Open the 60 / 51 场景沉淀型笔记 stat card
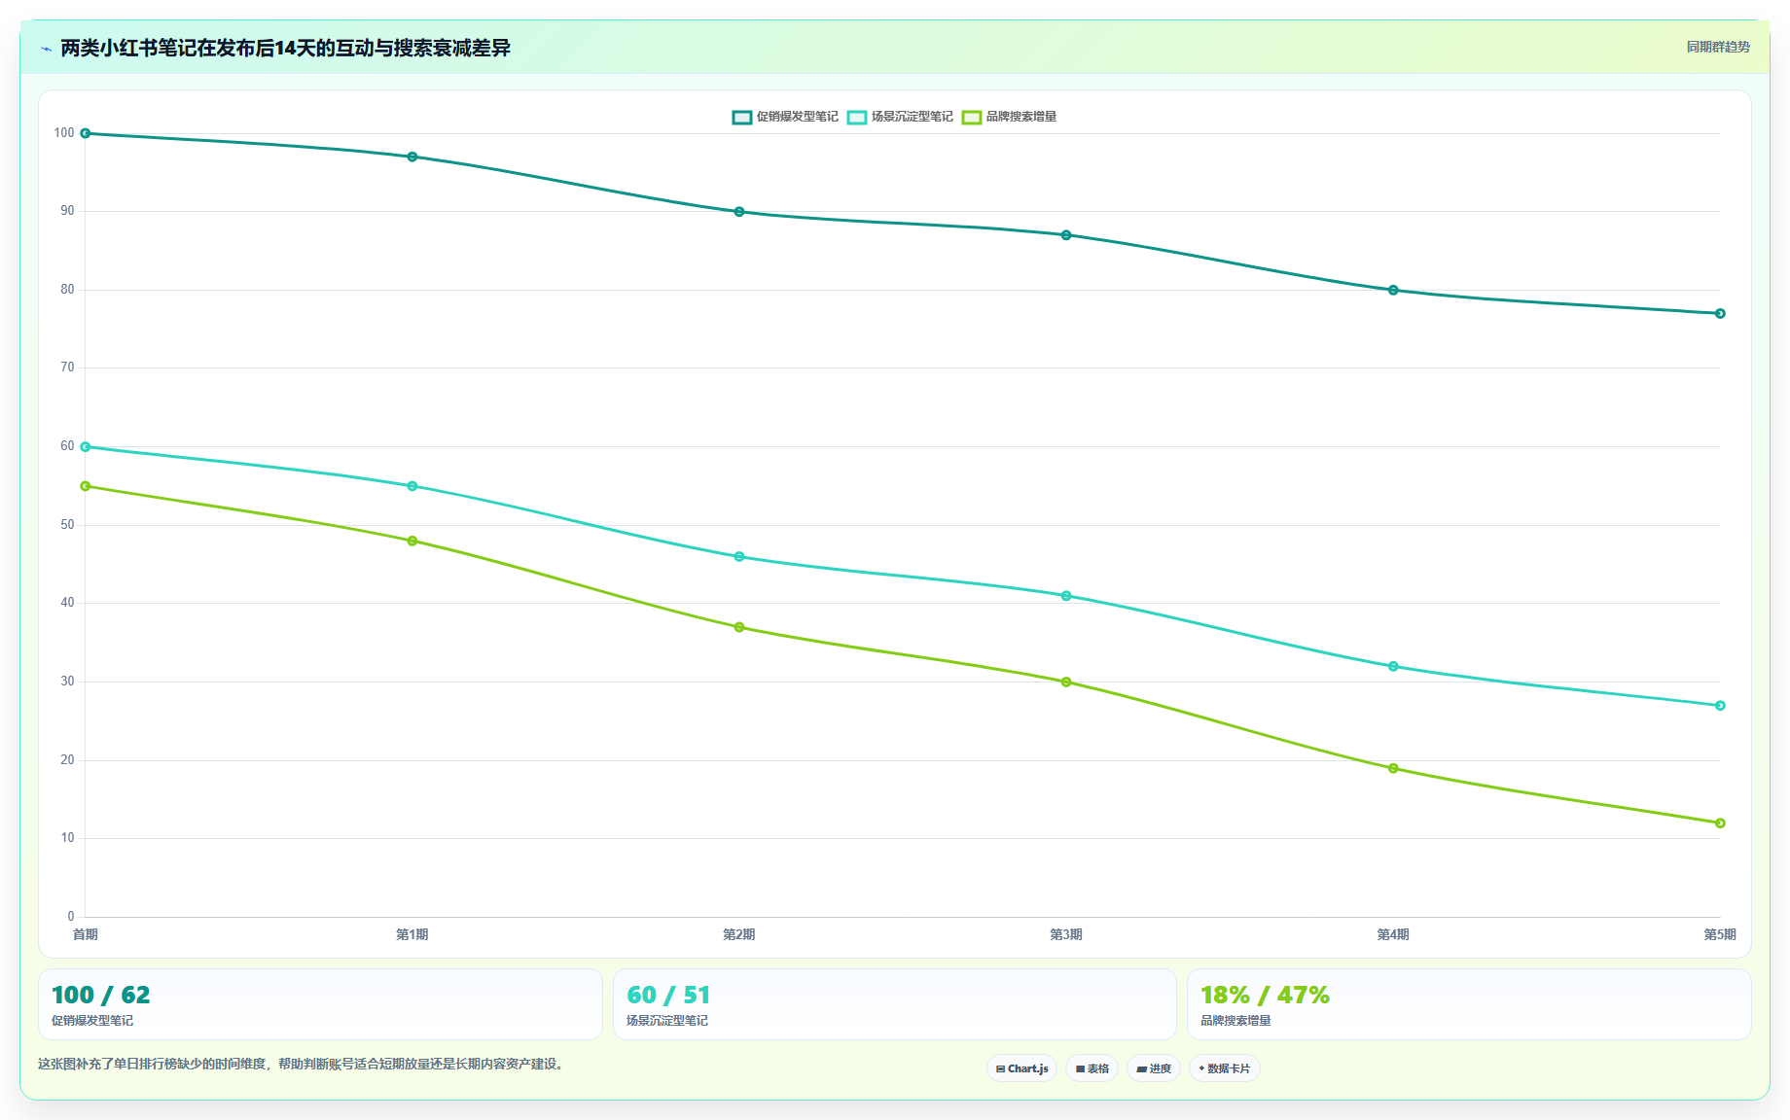 click(x=895, y=1004)
